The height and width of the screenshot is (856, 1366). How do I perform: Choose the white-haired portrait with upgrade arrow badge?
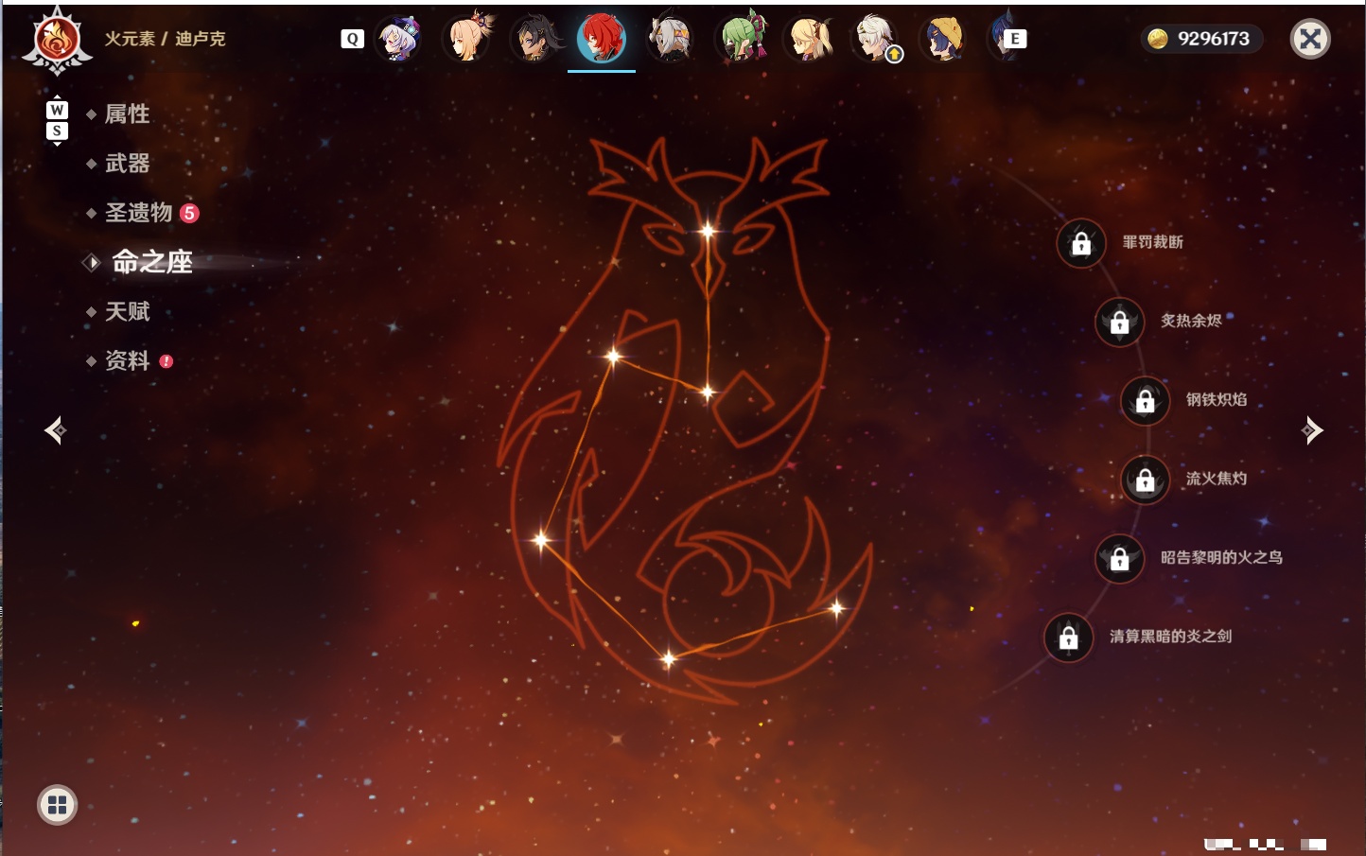pyautogui.click(x=877, y=39)
